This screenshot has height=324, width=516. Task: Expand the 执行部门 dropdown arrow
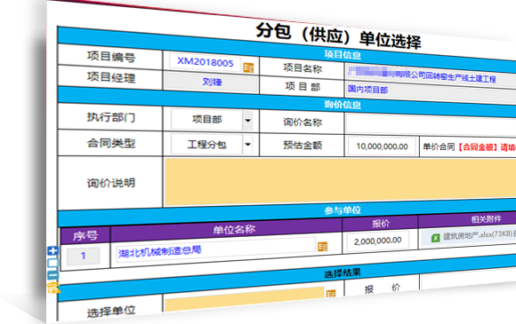tap(248, 121)
